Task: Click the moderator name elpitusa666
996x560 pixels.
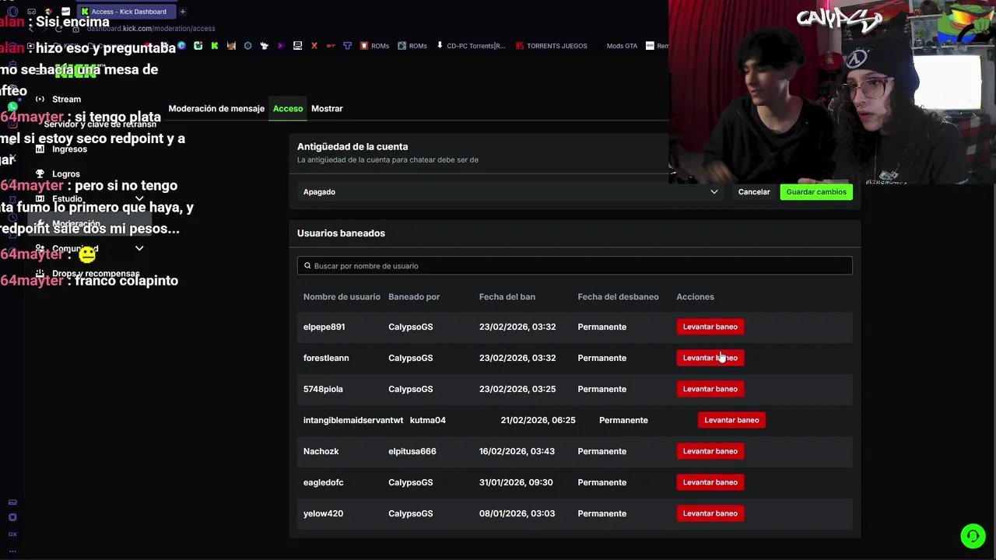Action: 412,451
